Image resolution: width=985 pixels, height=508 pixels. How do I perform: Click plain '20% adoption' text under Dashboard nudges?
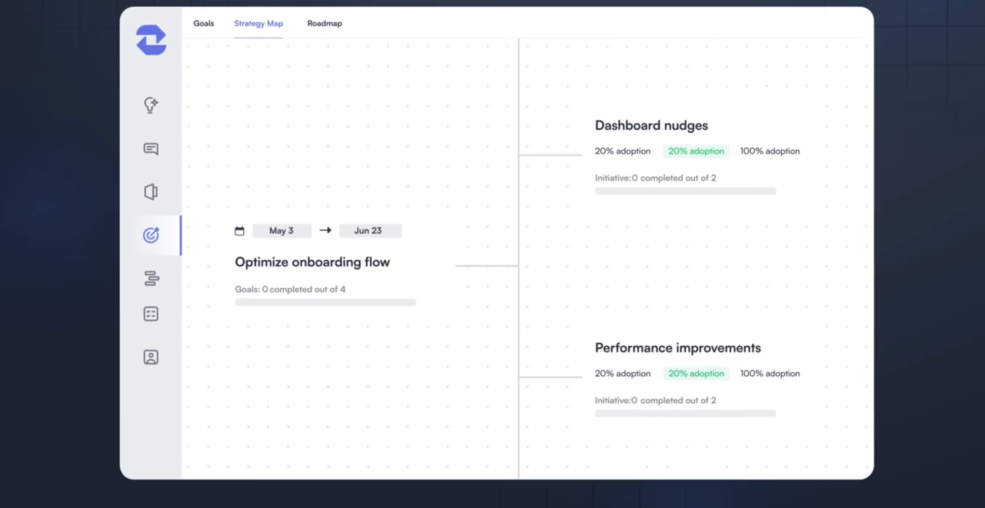622,151
